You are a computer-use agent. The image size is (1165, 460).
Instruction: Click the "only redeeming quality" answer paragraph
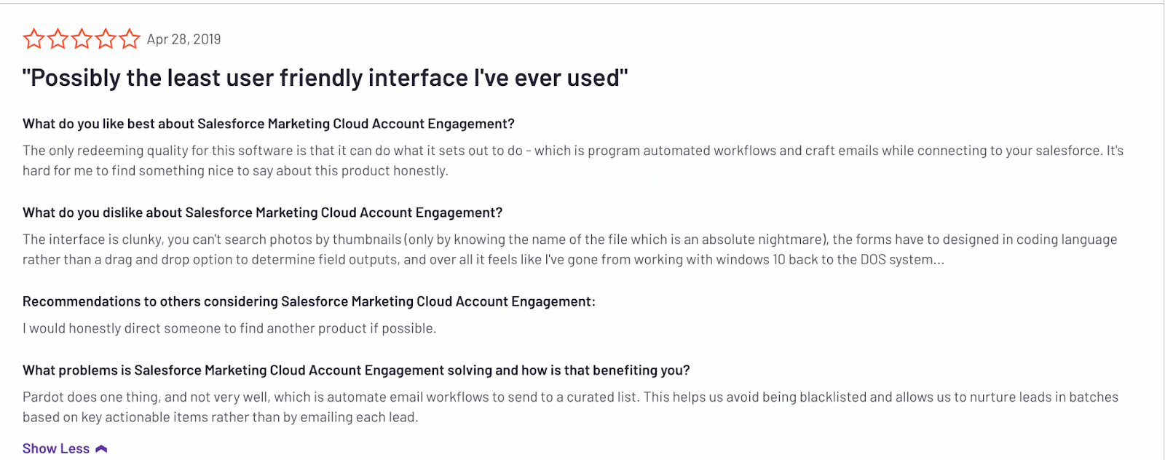572,151
